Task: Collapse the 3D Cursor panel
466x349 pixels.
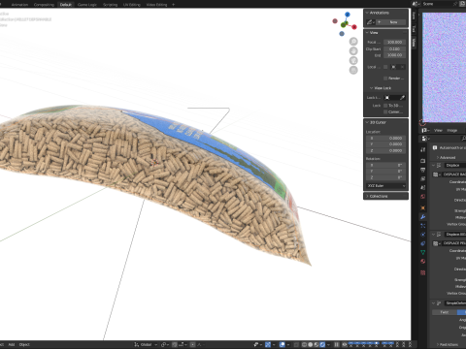Action: [367, 122]
